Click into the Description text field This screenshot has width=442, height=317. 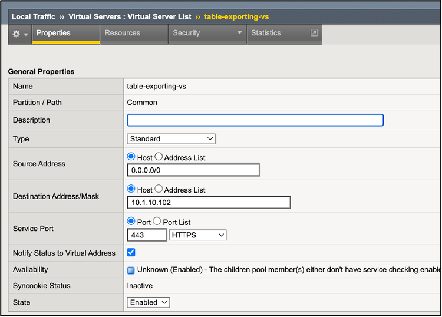click(x=255, y=120)
